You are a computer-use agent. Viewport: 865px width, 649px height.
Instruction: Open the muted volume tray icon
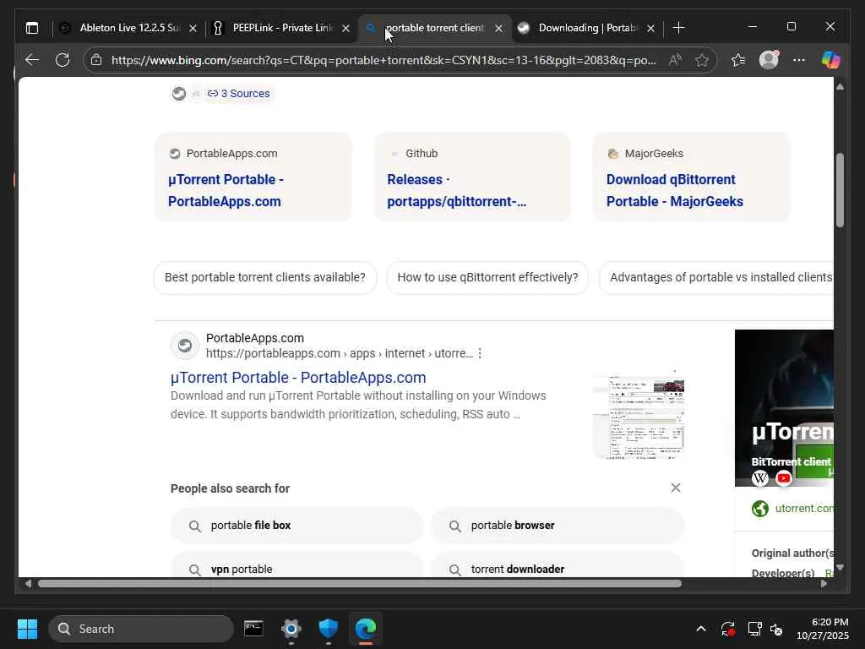pyautogui.click(x=777, y=629)
